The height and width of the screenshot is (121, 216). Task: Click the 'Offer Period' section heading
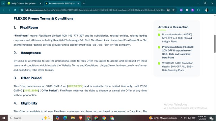point(31,78)
